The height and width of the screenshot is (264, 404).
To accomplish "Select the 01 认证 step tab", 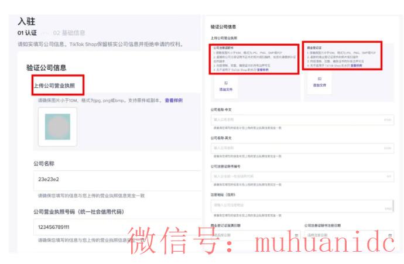I will [27, 33].
